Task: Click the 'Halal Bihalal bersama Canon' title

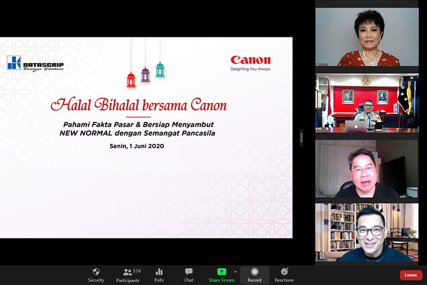Action: tap(139, 105)
